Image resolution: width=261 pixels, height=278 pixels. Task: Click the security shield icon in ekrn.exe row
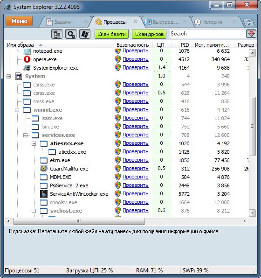tap(117, 160)
